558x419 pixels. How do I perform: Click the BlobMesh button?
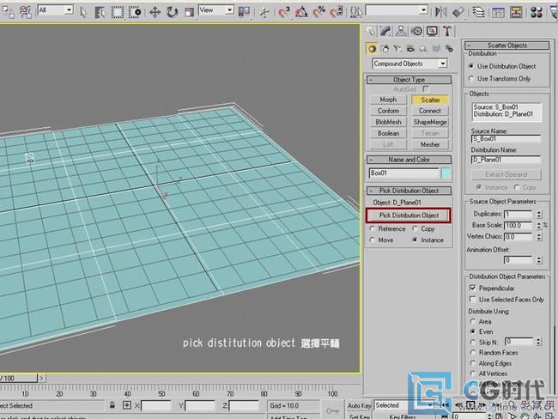pos(388,122)
